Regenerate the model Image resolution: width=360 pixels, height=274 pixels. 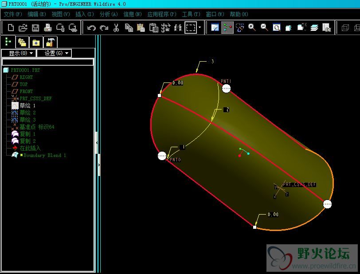(166, 28)
